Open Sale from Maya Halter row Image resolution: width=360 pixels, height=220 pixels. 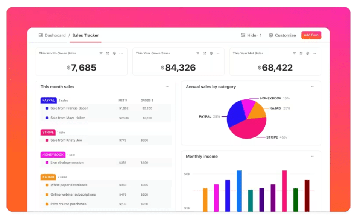(106, 118)
